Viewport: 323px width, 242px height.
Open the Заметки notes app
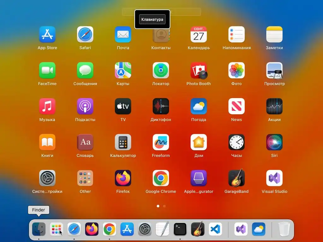[274, 34]
